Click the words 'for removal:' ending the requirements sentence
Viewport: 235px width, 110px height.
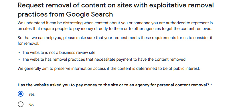click(28, 44)
